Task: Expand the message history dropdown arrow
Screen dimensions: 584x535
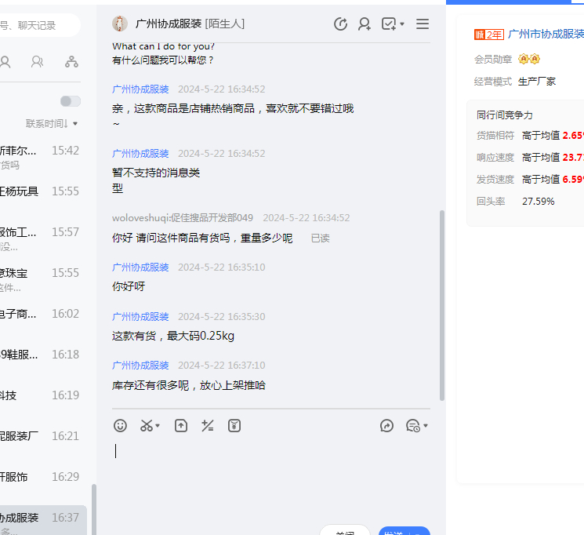Action: [x=426, y=426]
